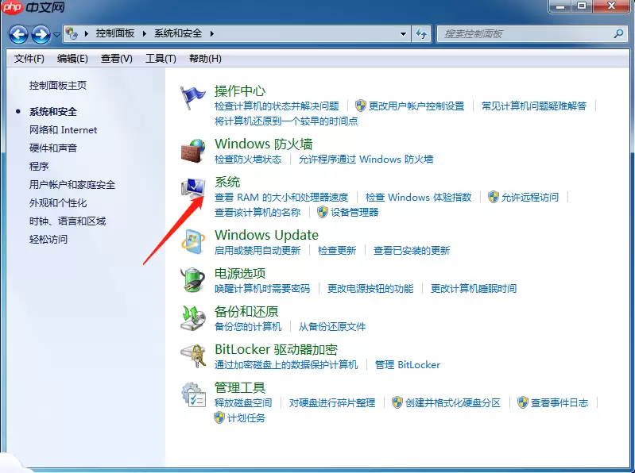Expand the address bar history dropdown
The width and height of the screenshot is (635, 473).
403,34
